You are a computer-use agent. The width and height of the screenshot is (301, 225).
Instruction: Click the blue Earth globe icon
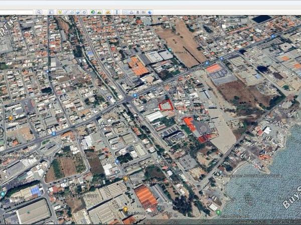point(150,12)
